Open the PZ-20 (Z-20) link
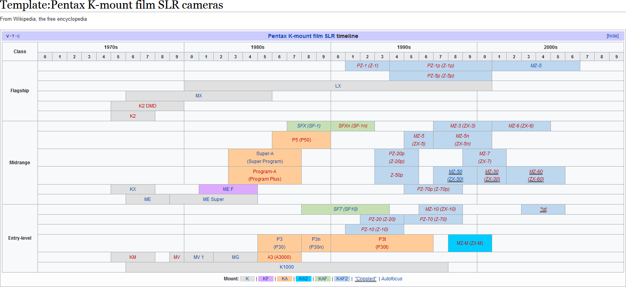The image size is (626, 287). (382, 219)
